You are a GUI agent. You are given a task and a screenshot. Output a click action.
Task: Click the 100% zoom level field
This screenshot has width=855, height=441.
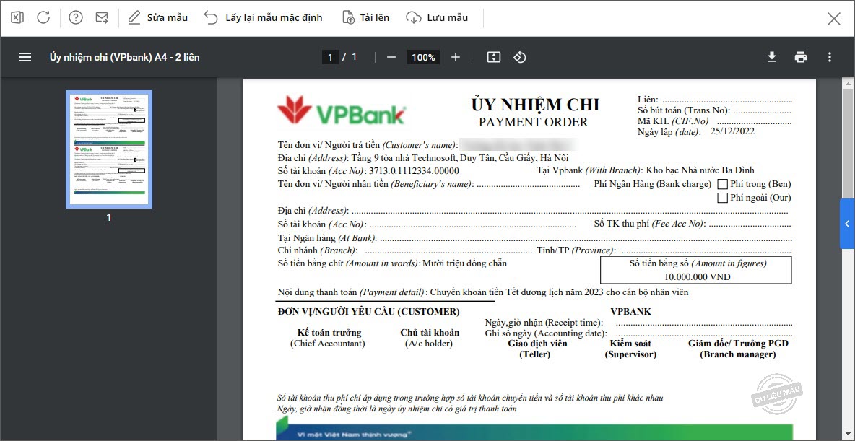pyautogui.click(x=423, y=57)
